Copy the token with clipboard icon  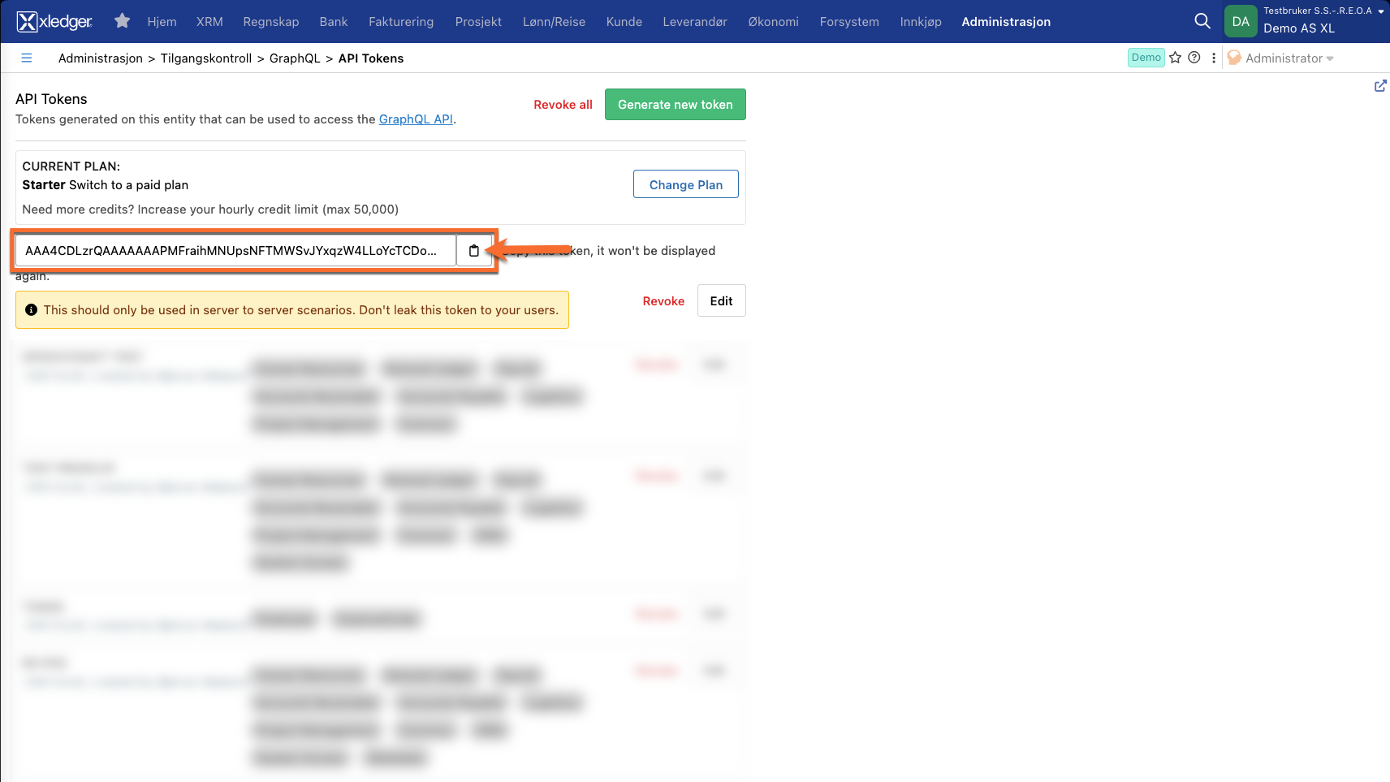pos(474,251)
